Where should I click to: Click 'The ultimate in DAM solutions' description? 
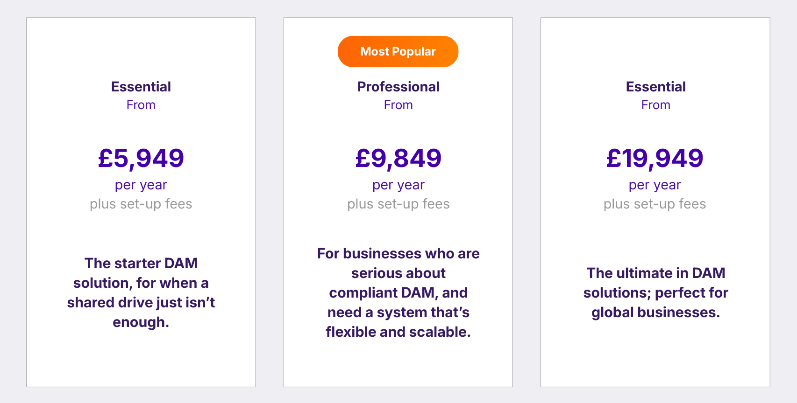(x=655, y=292)
